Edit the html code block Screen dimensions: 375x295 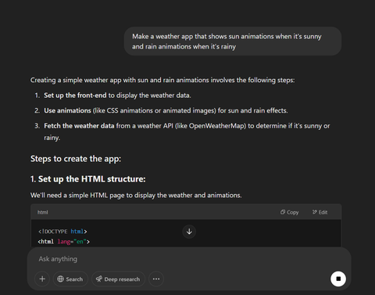[x=320, y=212]
